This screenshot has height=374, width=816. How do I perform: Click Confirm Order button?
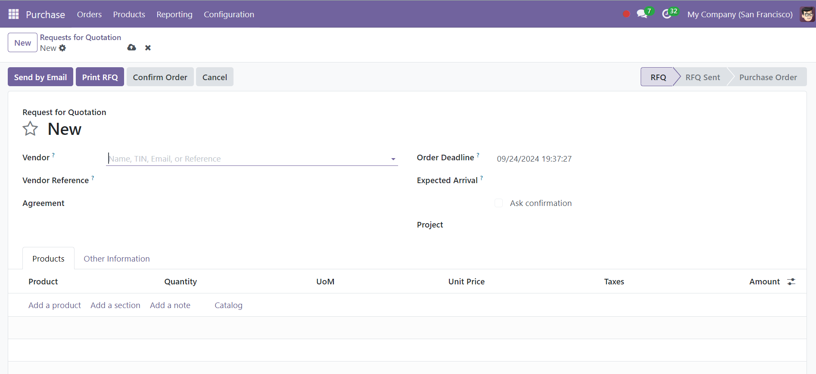160,77
